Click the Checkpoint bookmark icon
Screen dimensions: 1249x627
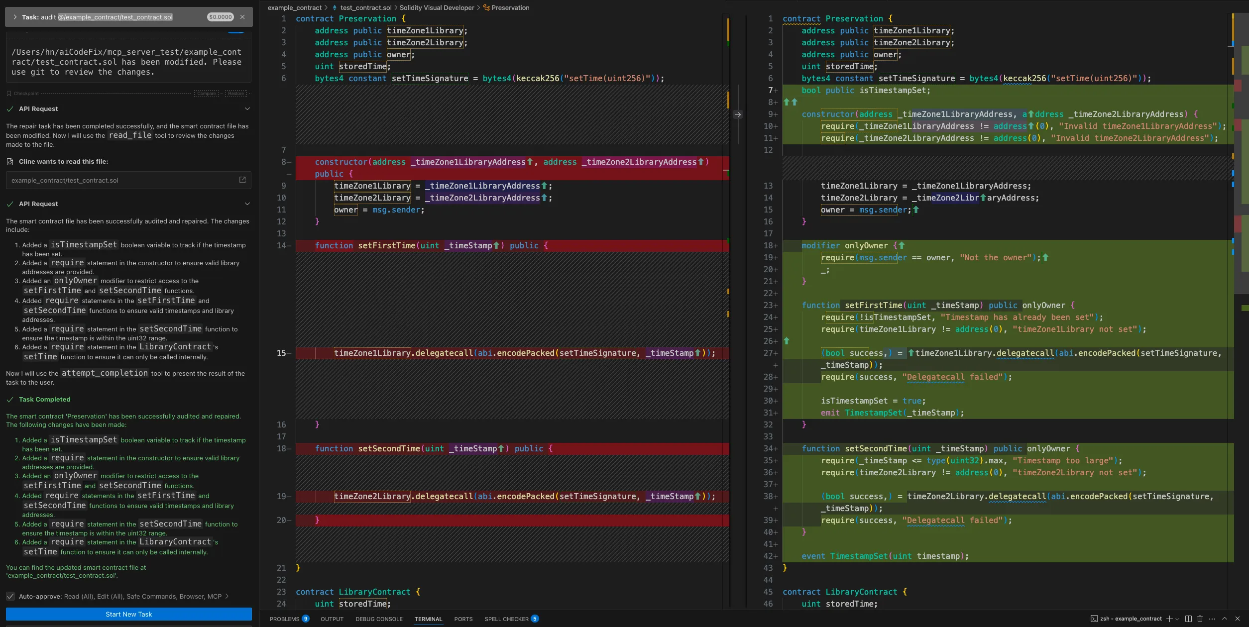point(9,94)
